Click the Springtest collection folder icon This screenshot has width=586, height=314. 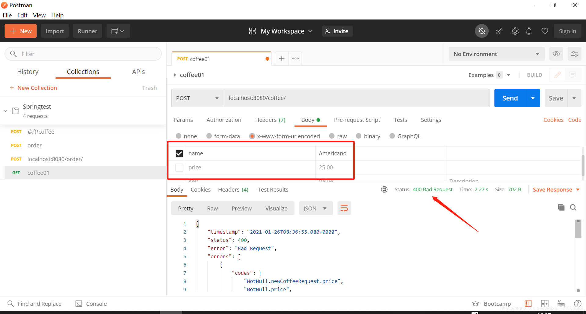15,111
